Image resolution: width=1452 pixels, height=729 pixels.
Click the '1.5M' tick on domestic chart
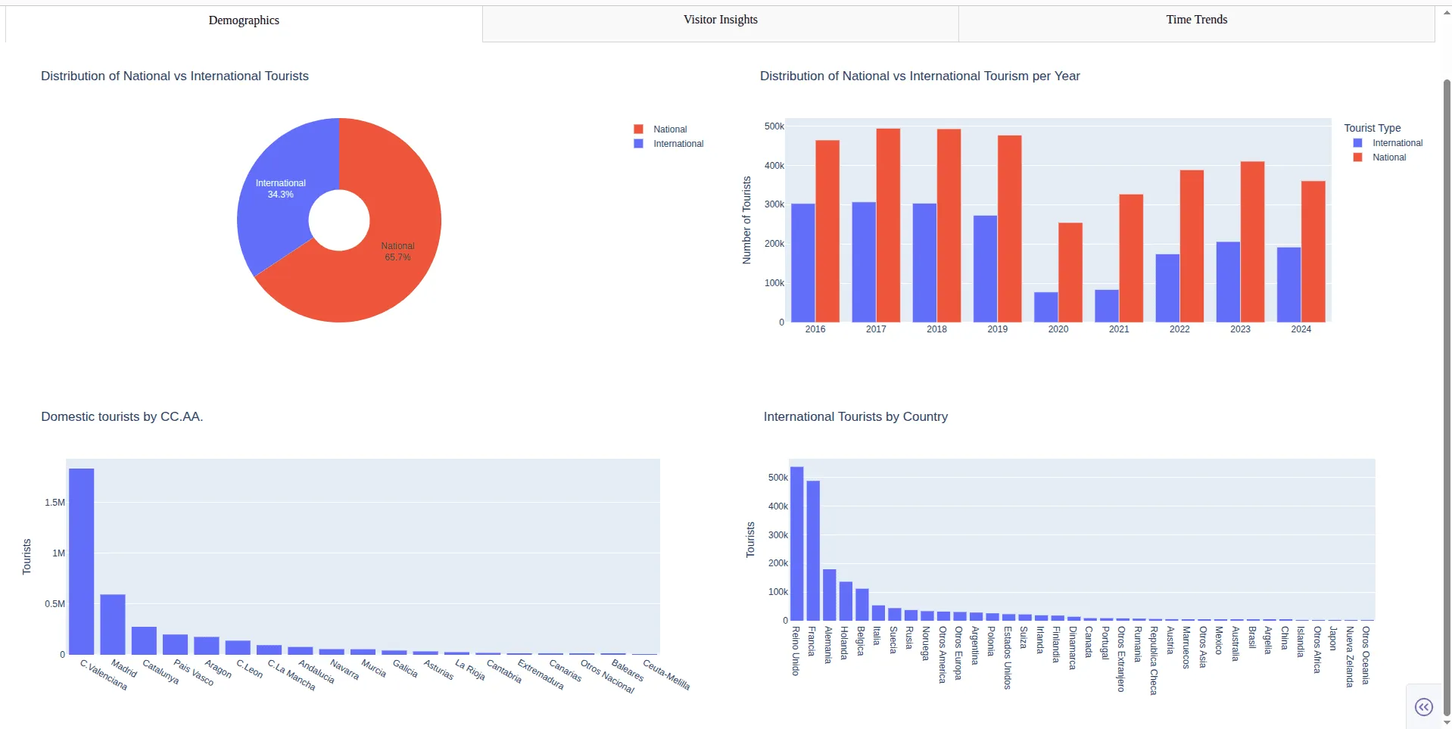pyautogui.click(x=55, y=503)
